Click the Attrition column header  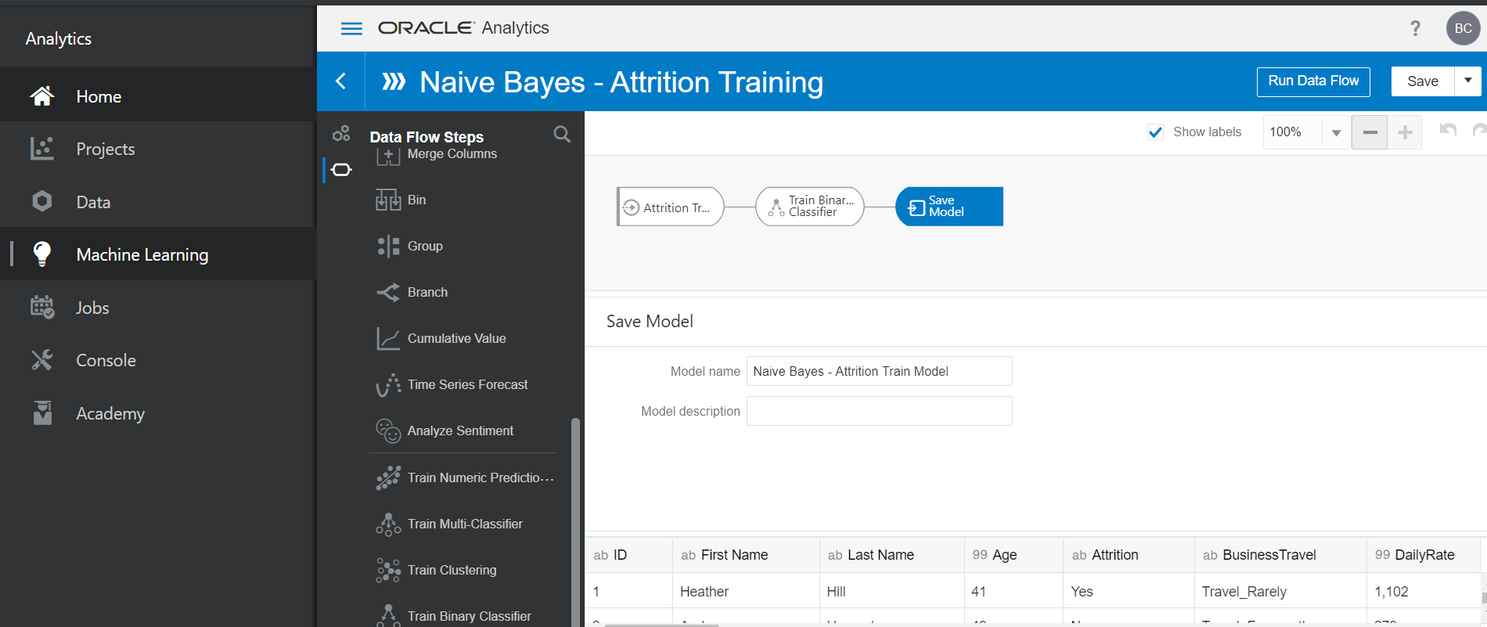1129,555
